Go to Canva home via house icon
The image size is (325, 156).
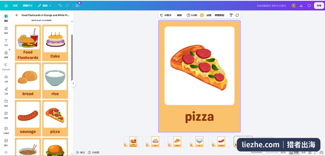pyautogui.click(x=6, y=6)
